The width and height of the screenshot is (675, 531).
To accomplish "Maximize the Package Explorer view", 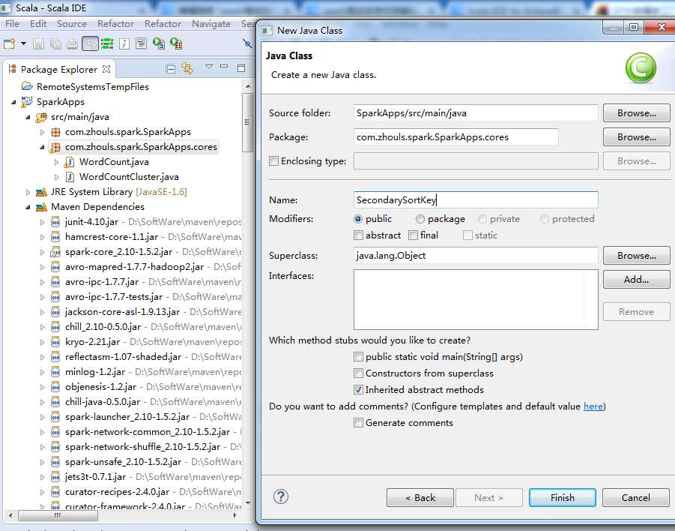I will point(241,67).
